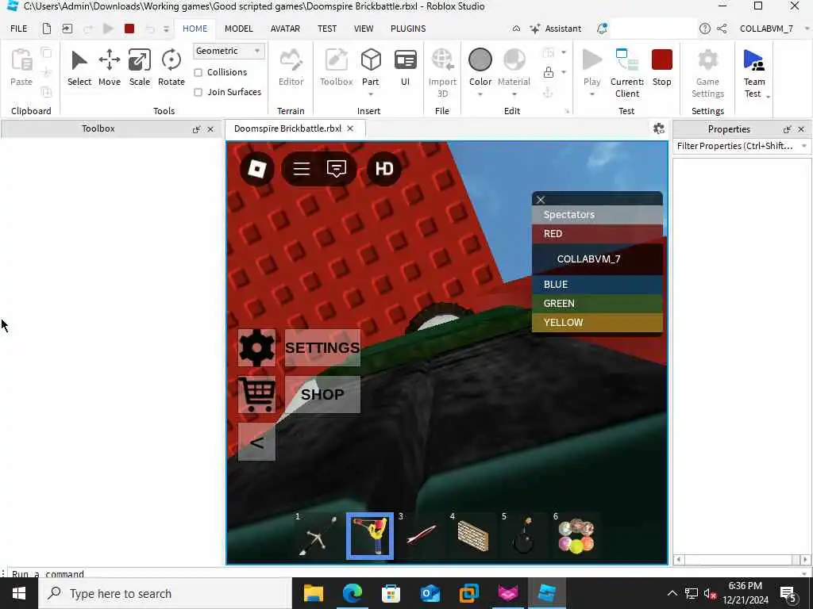Equip the brick wall in slot 4
The image size is (813, 609).
(473, 536)
